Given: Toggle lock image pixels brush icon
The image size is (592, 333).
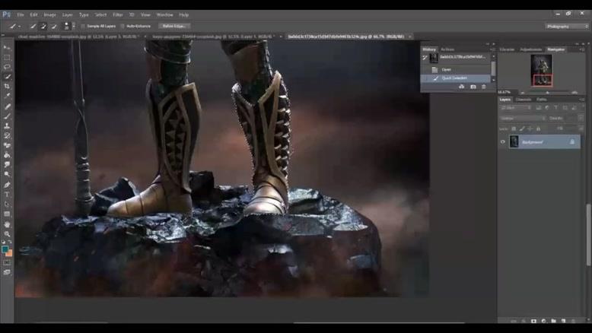Looking at the screenshot, I should click(522, 128).
